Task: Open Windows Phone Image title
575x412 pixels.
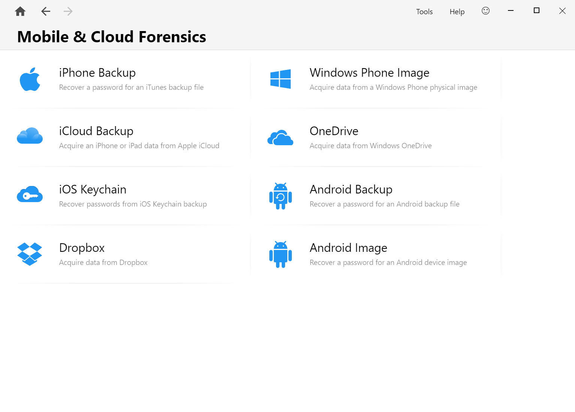Action: pyautogui.click(x=370, y=73)
